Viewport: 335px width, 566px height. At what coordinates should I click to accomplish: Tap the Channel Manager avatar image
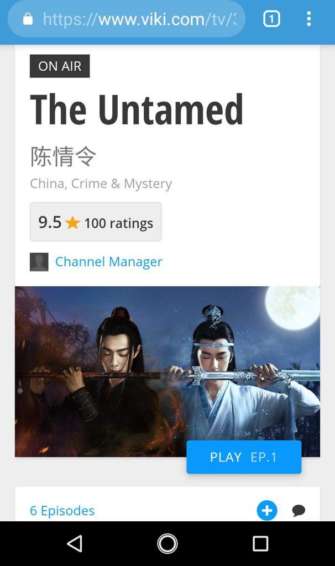coord(39,261)
